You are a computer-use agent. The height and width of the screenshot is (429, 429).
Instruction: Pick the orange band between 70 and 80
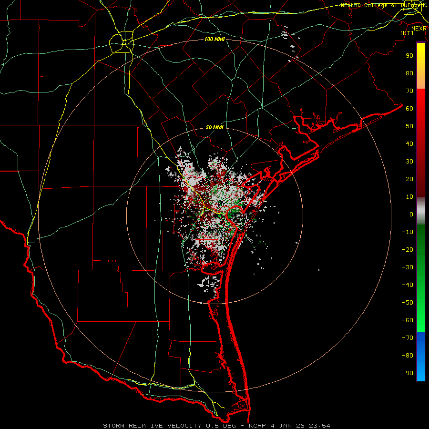421,82
